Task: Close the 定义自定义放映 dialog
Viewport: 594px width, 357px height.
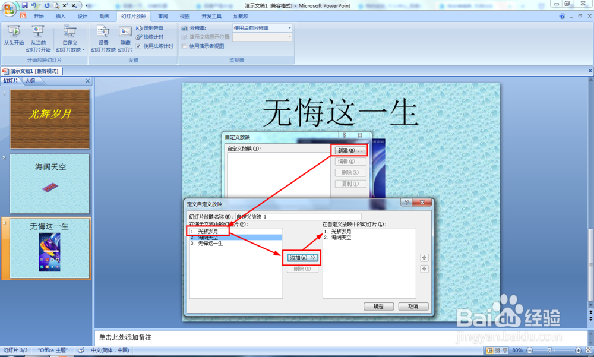Action: click(422, 203)
